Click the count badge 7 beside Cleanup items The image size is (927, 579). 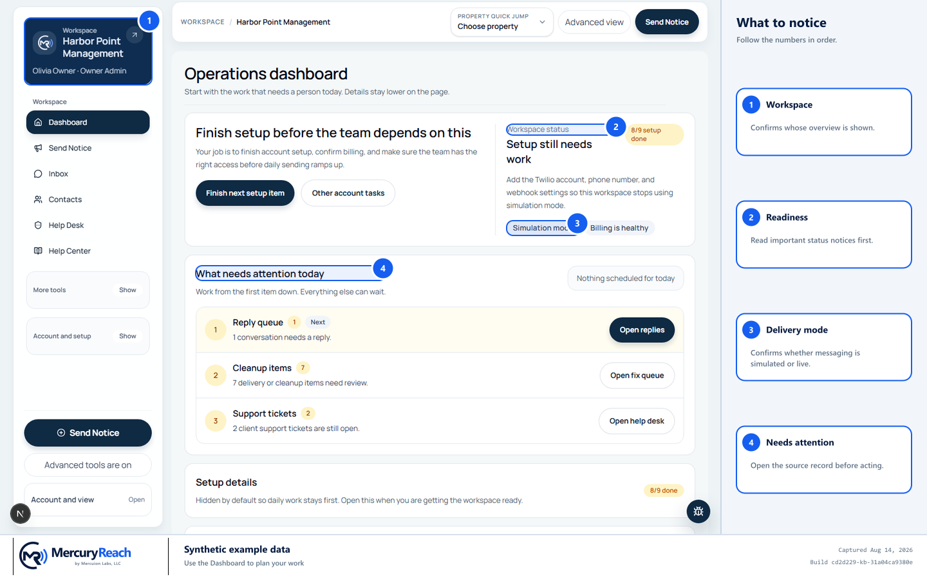[x=303, y=368]
